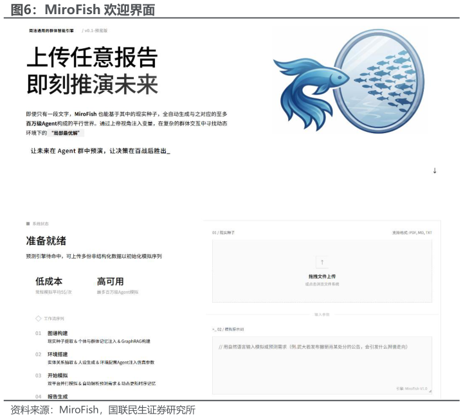Image resolution: width=463 pixels, height=418 pixels.
Task: Click the 资料来源 source line
Action: 103,410
